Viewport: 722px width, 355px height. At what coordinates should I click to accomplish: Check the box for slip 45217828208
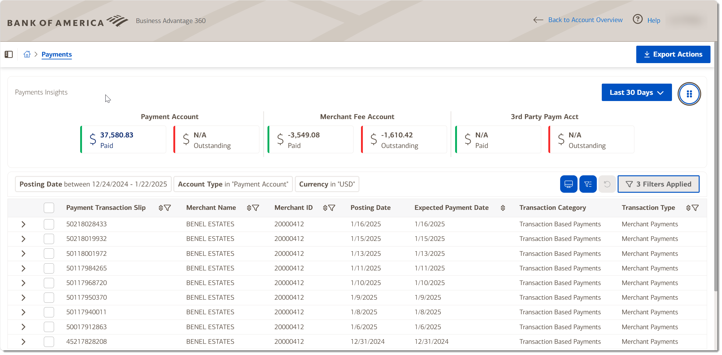point(49,342)
